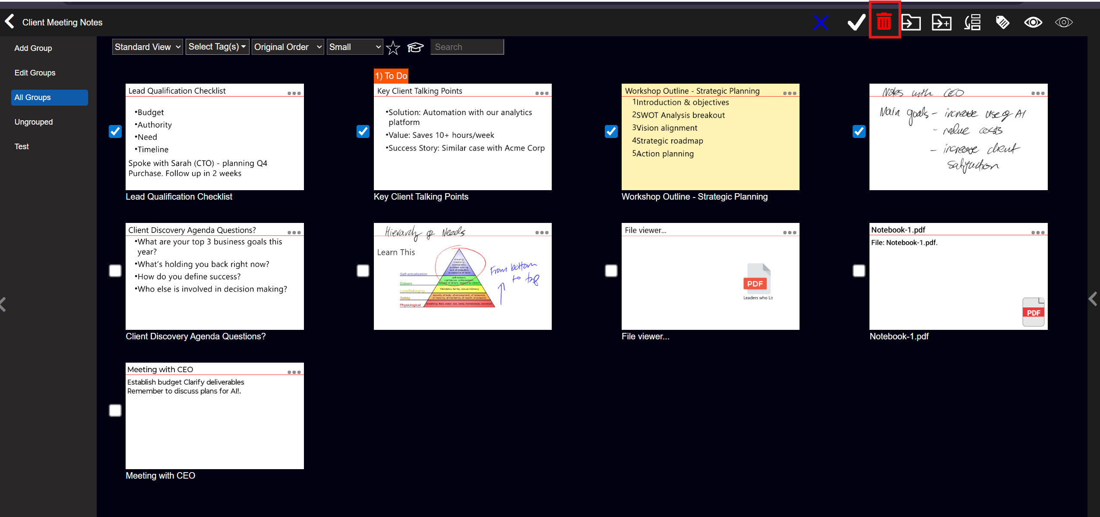Select the Test group in sidebar

click(22, 147)
